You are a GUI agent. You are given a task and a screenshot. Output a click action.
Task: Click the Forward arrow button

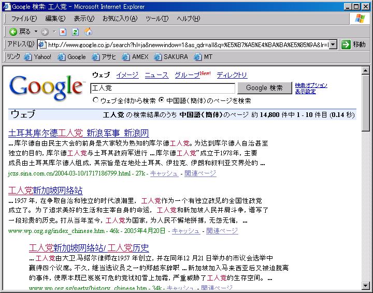[45, 32]
